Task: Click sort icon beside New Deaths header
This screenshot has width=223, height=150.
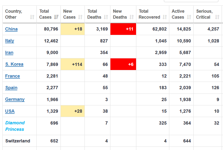Action: coord(131,17)
